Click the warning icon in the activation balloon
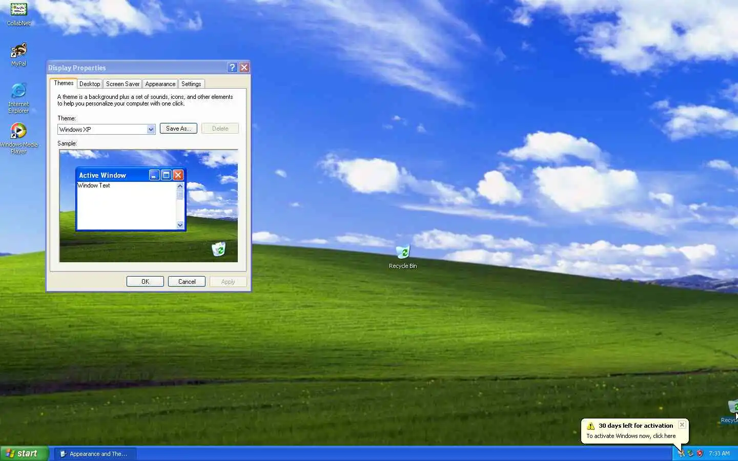Viewport: 738px width, 461px height. [x=590, y=426]
